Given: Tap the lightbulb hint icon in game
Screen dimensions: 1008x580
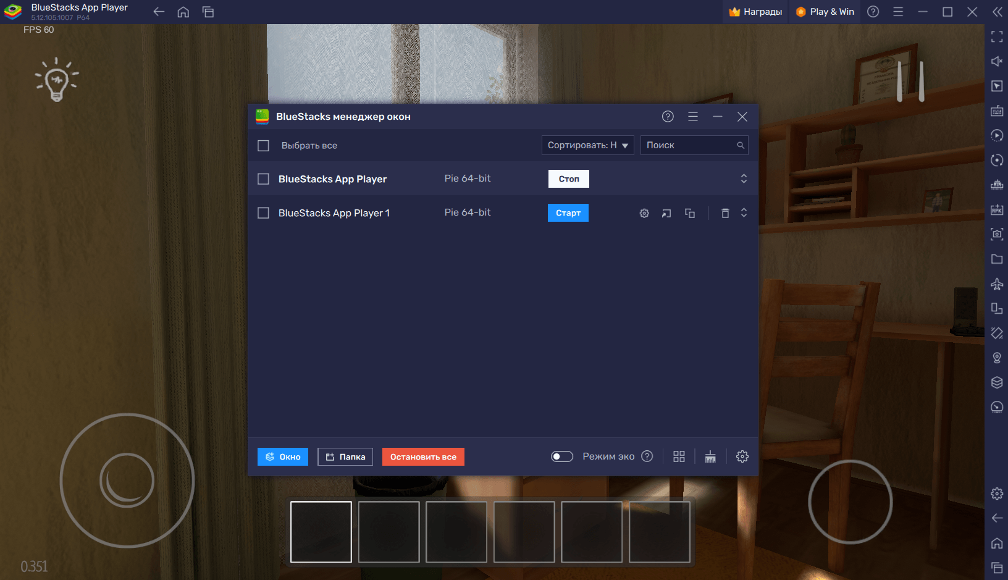Looking at the screenshot, I should (57, 80).
